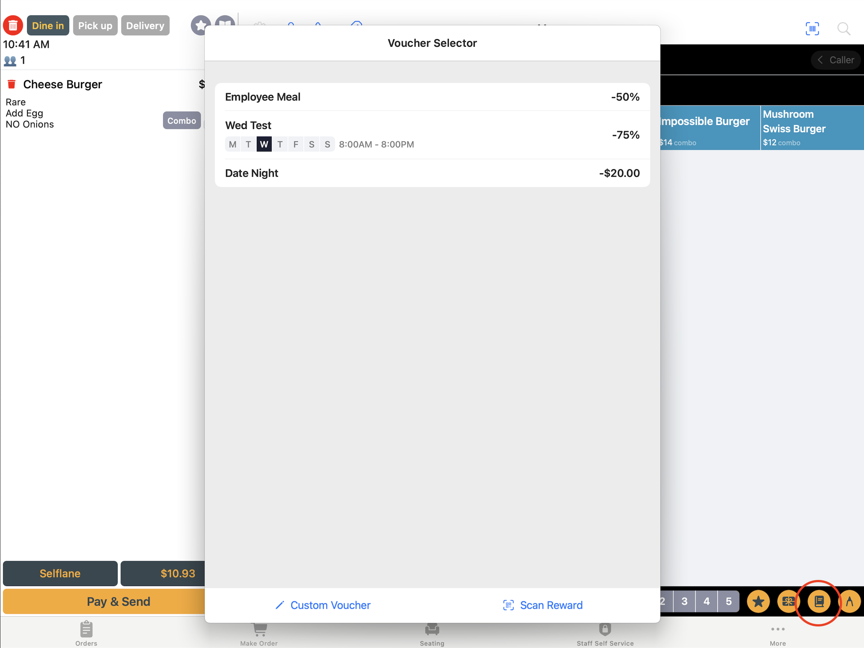Go to the Orders tab
This screenshot has height=648, width=864.
coord(86,633)
